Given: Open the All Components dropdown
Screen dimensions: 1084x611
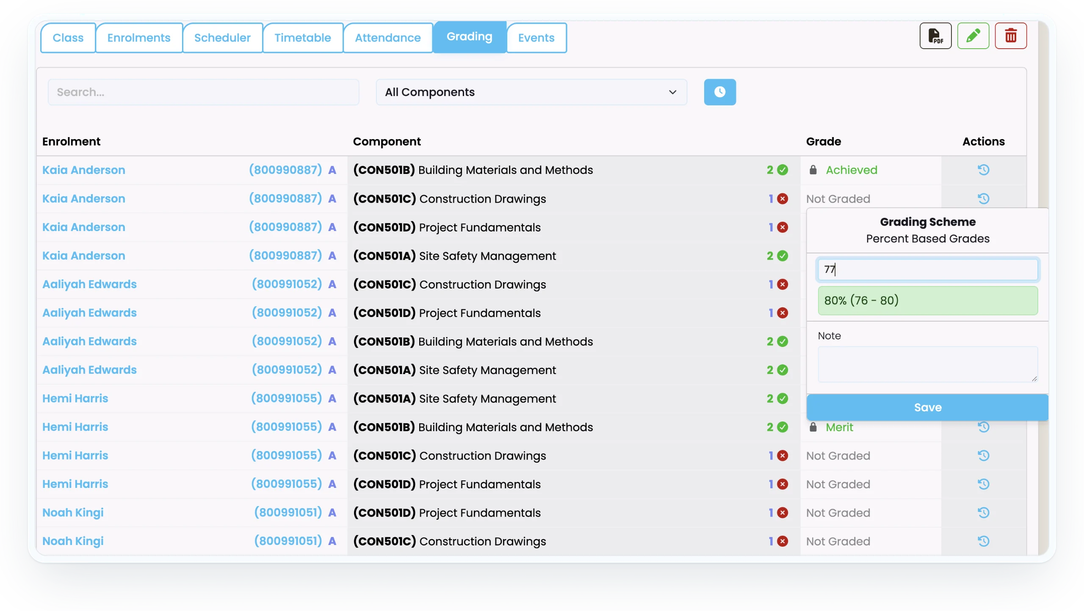Looking at the screenshot, I should [x=531, y=92].
